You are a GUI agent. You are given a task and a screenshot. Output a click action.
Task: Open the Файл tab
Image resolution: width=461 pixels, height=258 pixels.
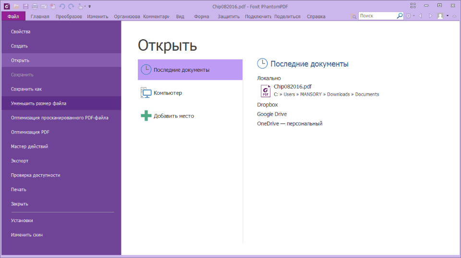13,16
